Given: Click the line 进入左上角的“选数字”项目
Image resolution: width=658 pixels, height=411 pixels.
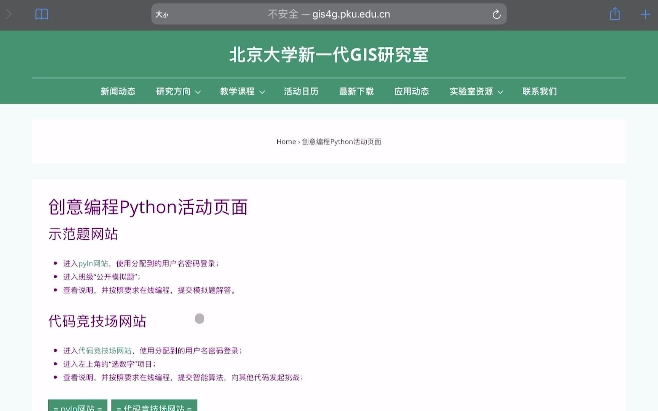Looking at the screenshot, I should 109,364.
